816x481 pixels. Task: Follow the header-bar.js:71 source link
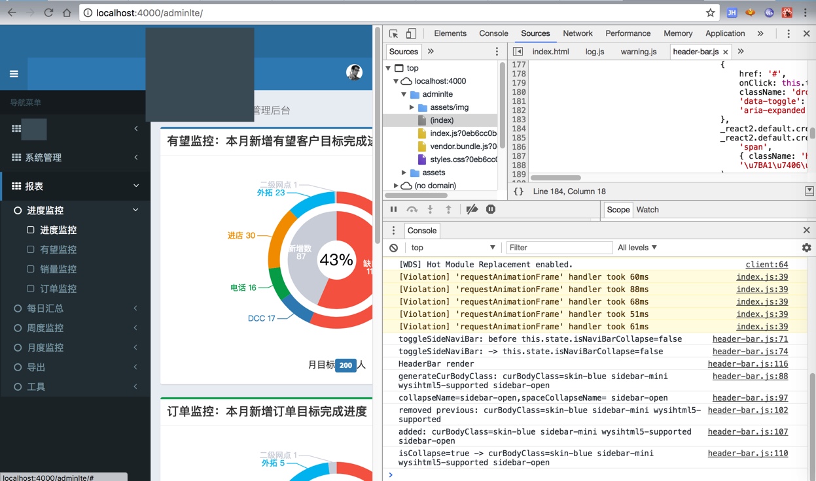(x=750, y=339)
